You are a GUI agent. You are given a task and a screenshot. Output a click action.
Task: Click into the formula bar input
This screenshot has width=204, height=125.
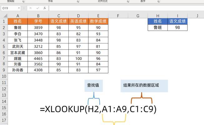pos(126,8)
